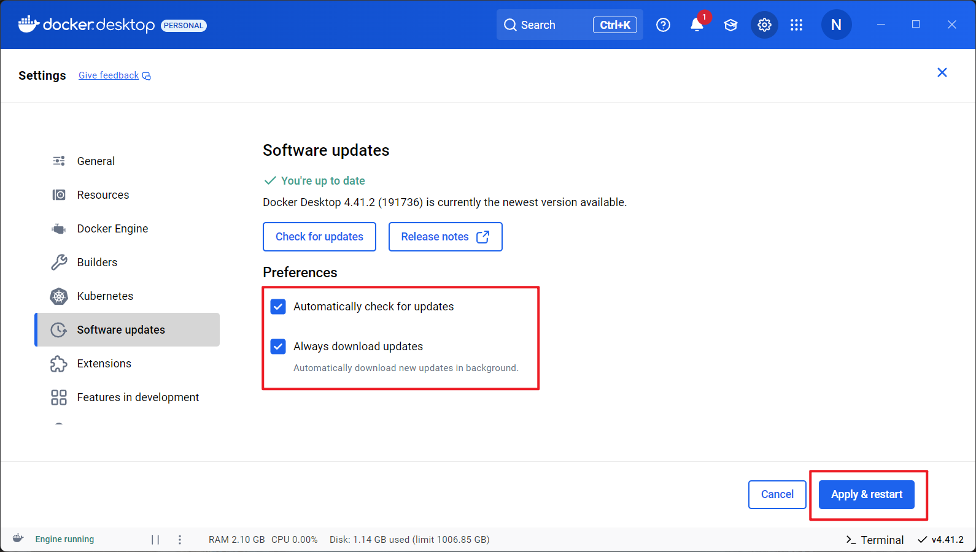Screen dimensions: 976x552
Task: Click Check for updates button
Action: [319, 237]
